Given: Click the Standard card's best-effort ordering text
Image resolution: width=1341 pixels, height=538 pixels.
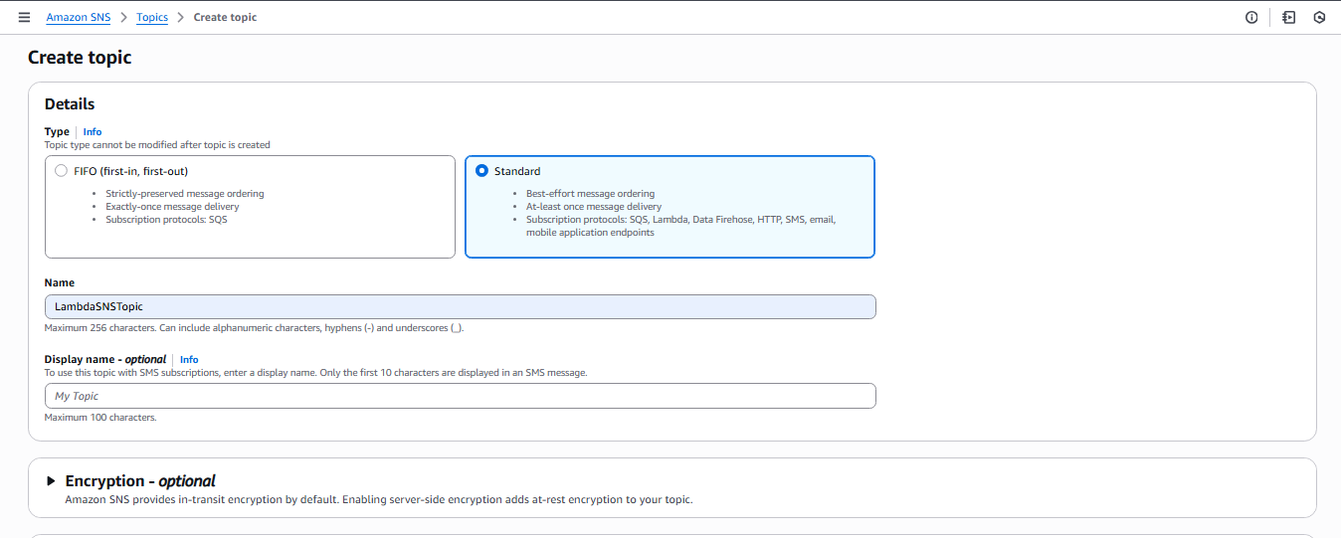Looking at the screenshot, I should click(590, 194).
